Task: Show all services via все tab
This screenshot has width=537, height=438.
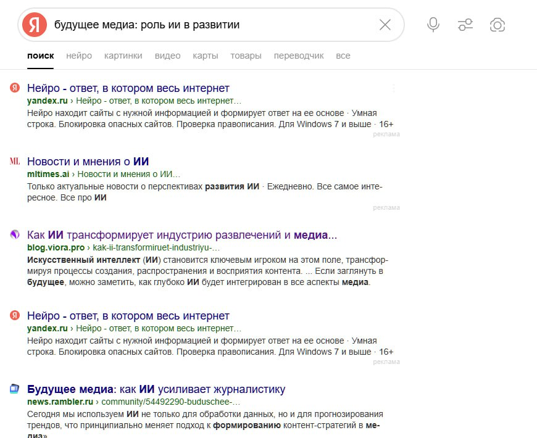Action: click(x=343, y=56)
